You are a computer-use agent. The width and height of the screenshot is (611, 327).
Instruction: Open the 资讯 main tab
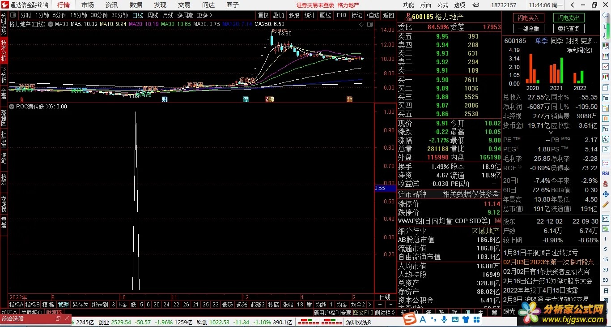point(112,5)
